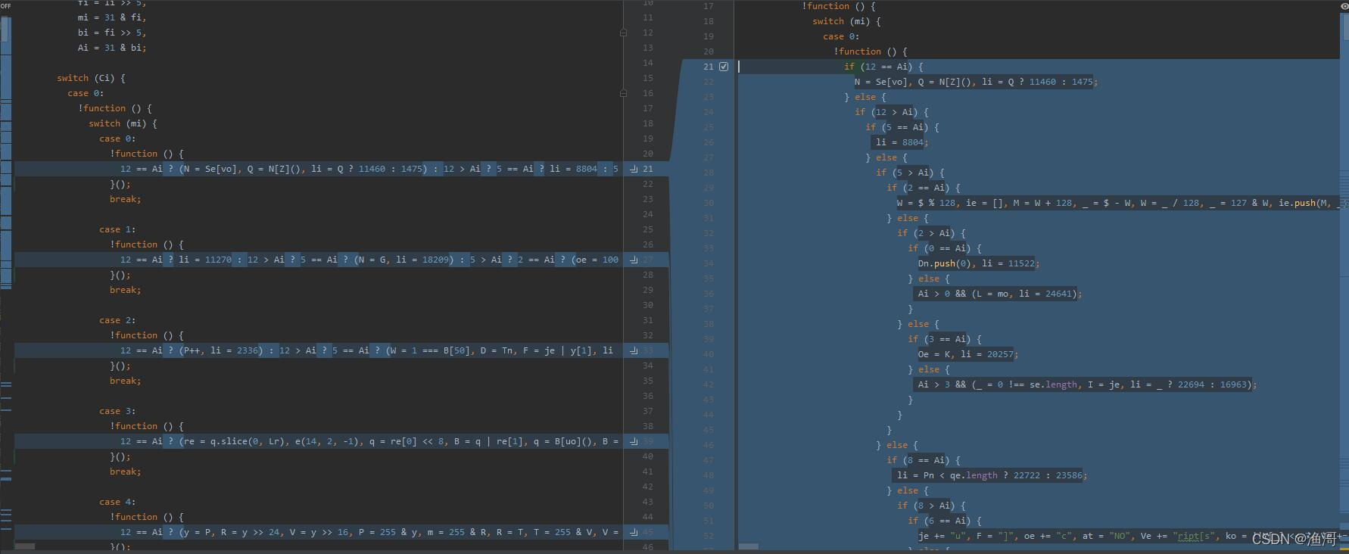Click line number 37 in the left pane gutter
The height and width of the screenshot is (554, 1349).
coord(648,411)
